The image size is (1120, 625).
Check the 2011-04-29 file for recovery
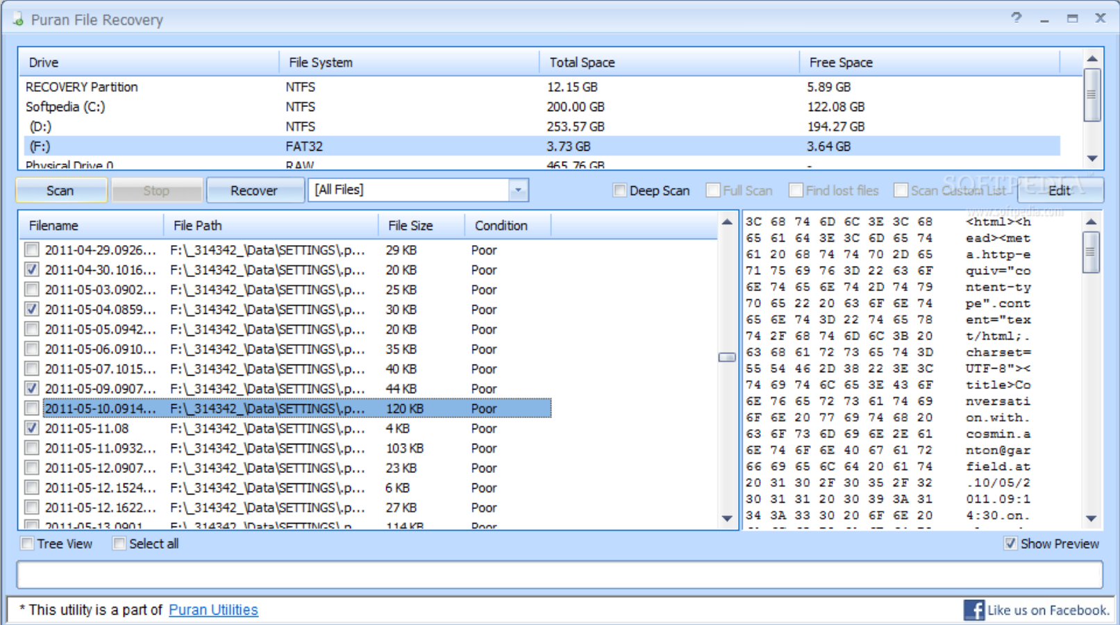[31, 249]
